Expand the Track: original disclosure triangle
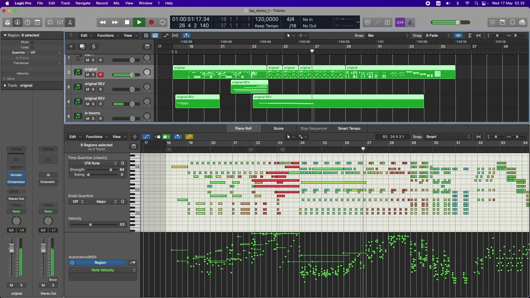The height and width of the screenshot is (298, 530). pos(5,85)
